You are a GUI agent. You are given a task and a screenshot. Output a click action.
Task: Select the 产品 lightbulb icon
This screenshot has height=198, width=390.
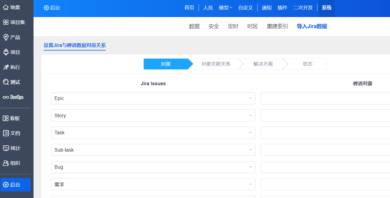tap(6, 37)
